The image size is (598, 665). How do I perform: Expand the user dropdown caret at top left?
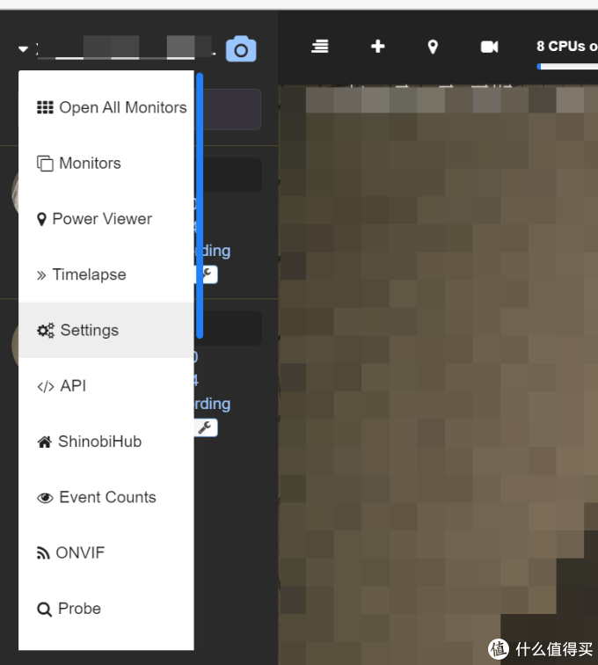point(23,49)
